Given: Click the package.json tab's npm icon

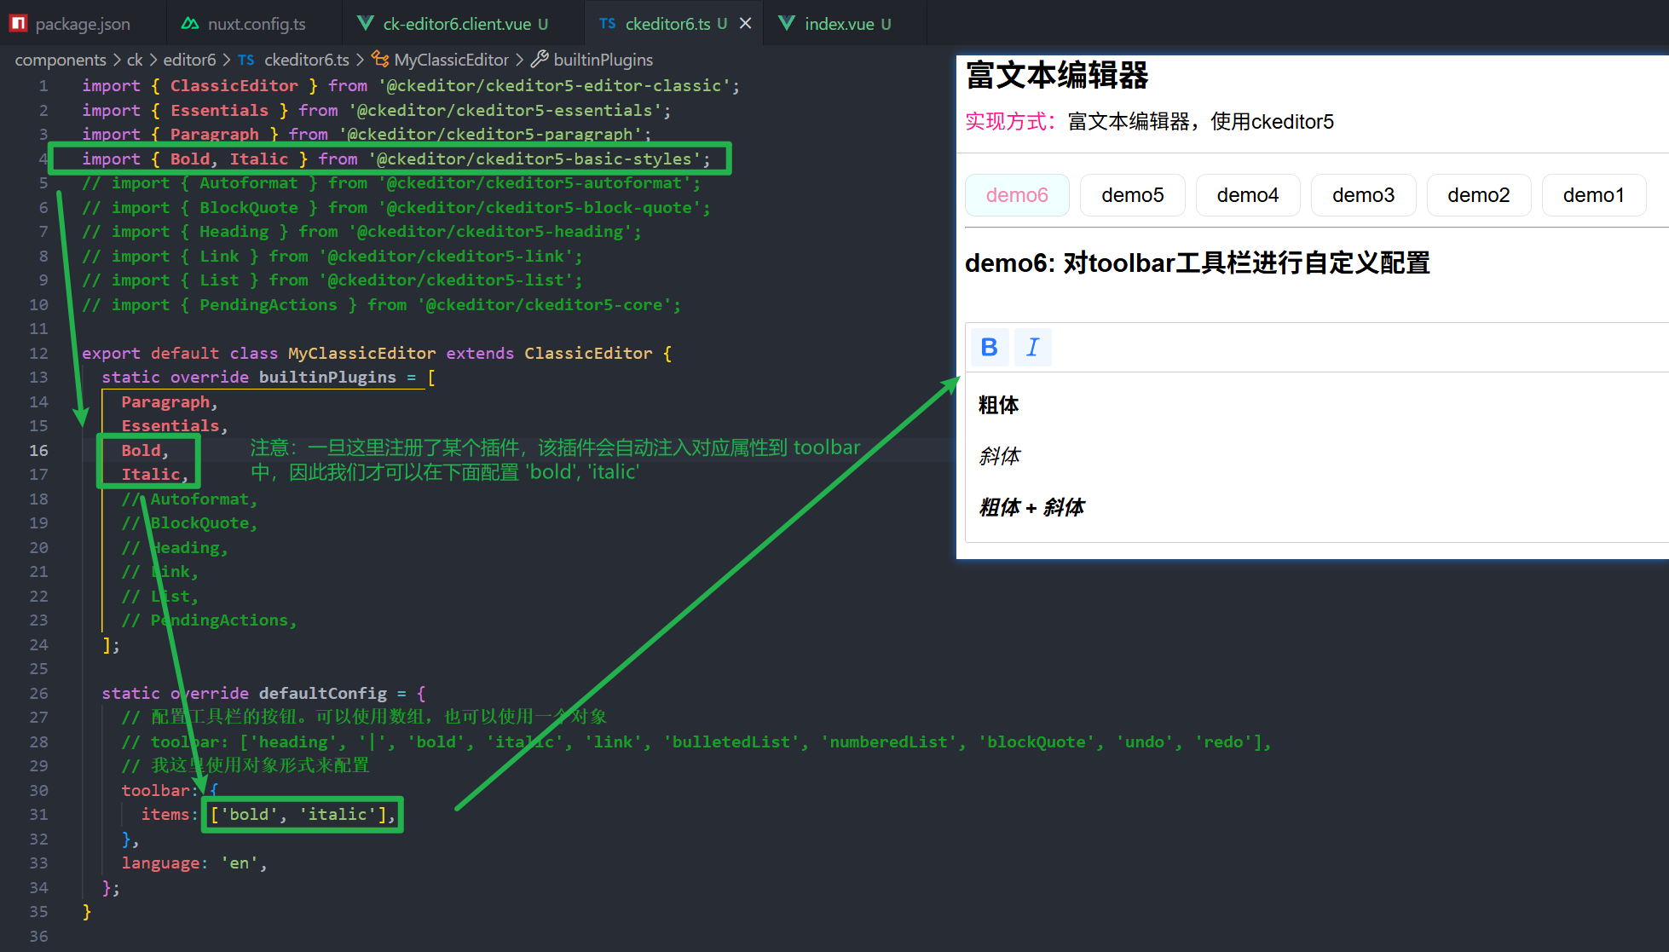Looking at the screenshot, I should coord(19,23).
